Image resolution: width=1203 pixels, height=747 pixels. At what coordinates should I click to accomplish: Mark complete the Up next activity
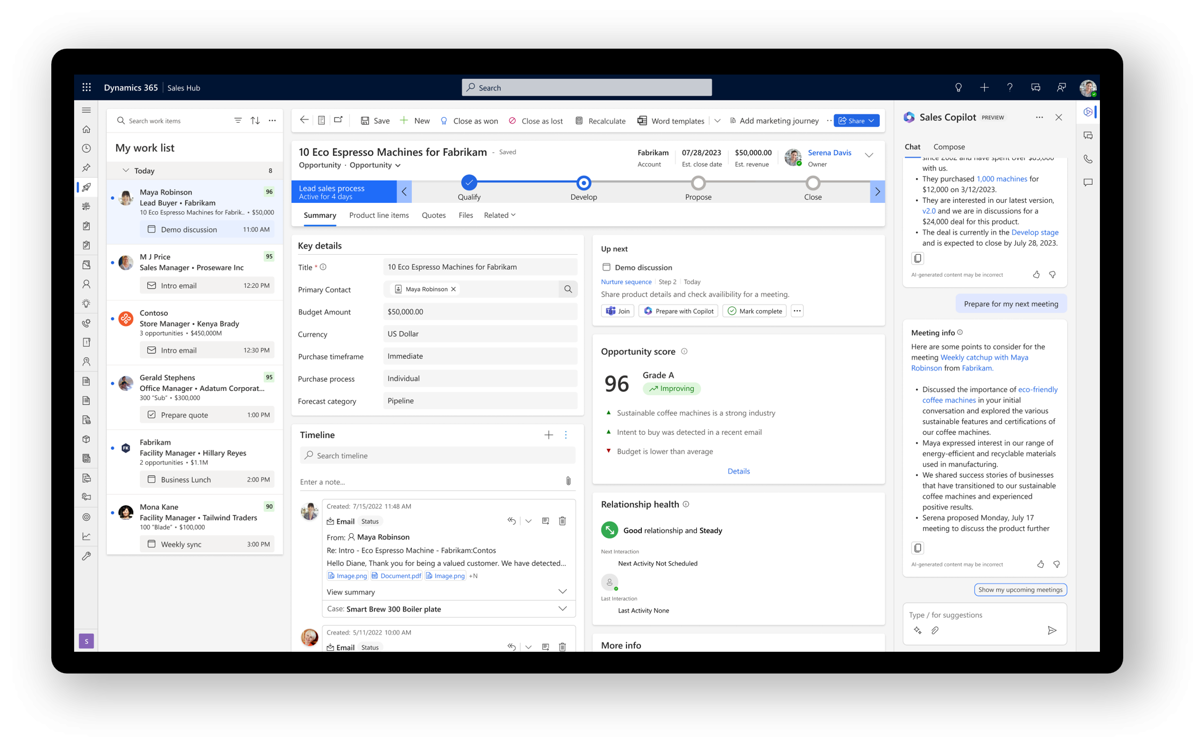[x=754, y=311]
